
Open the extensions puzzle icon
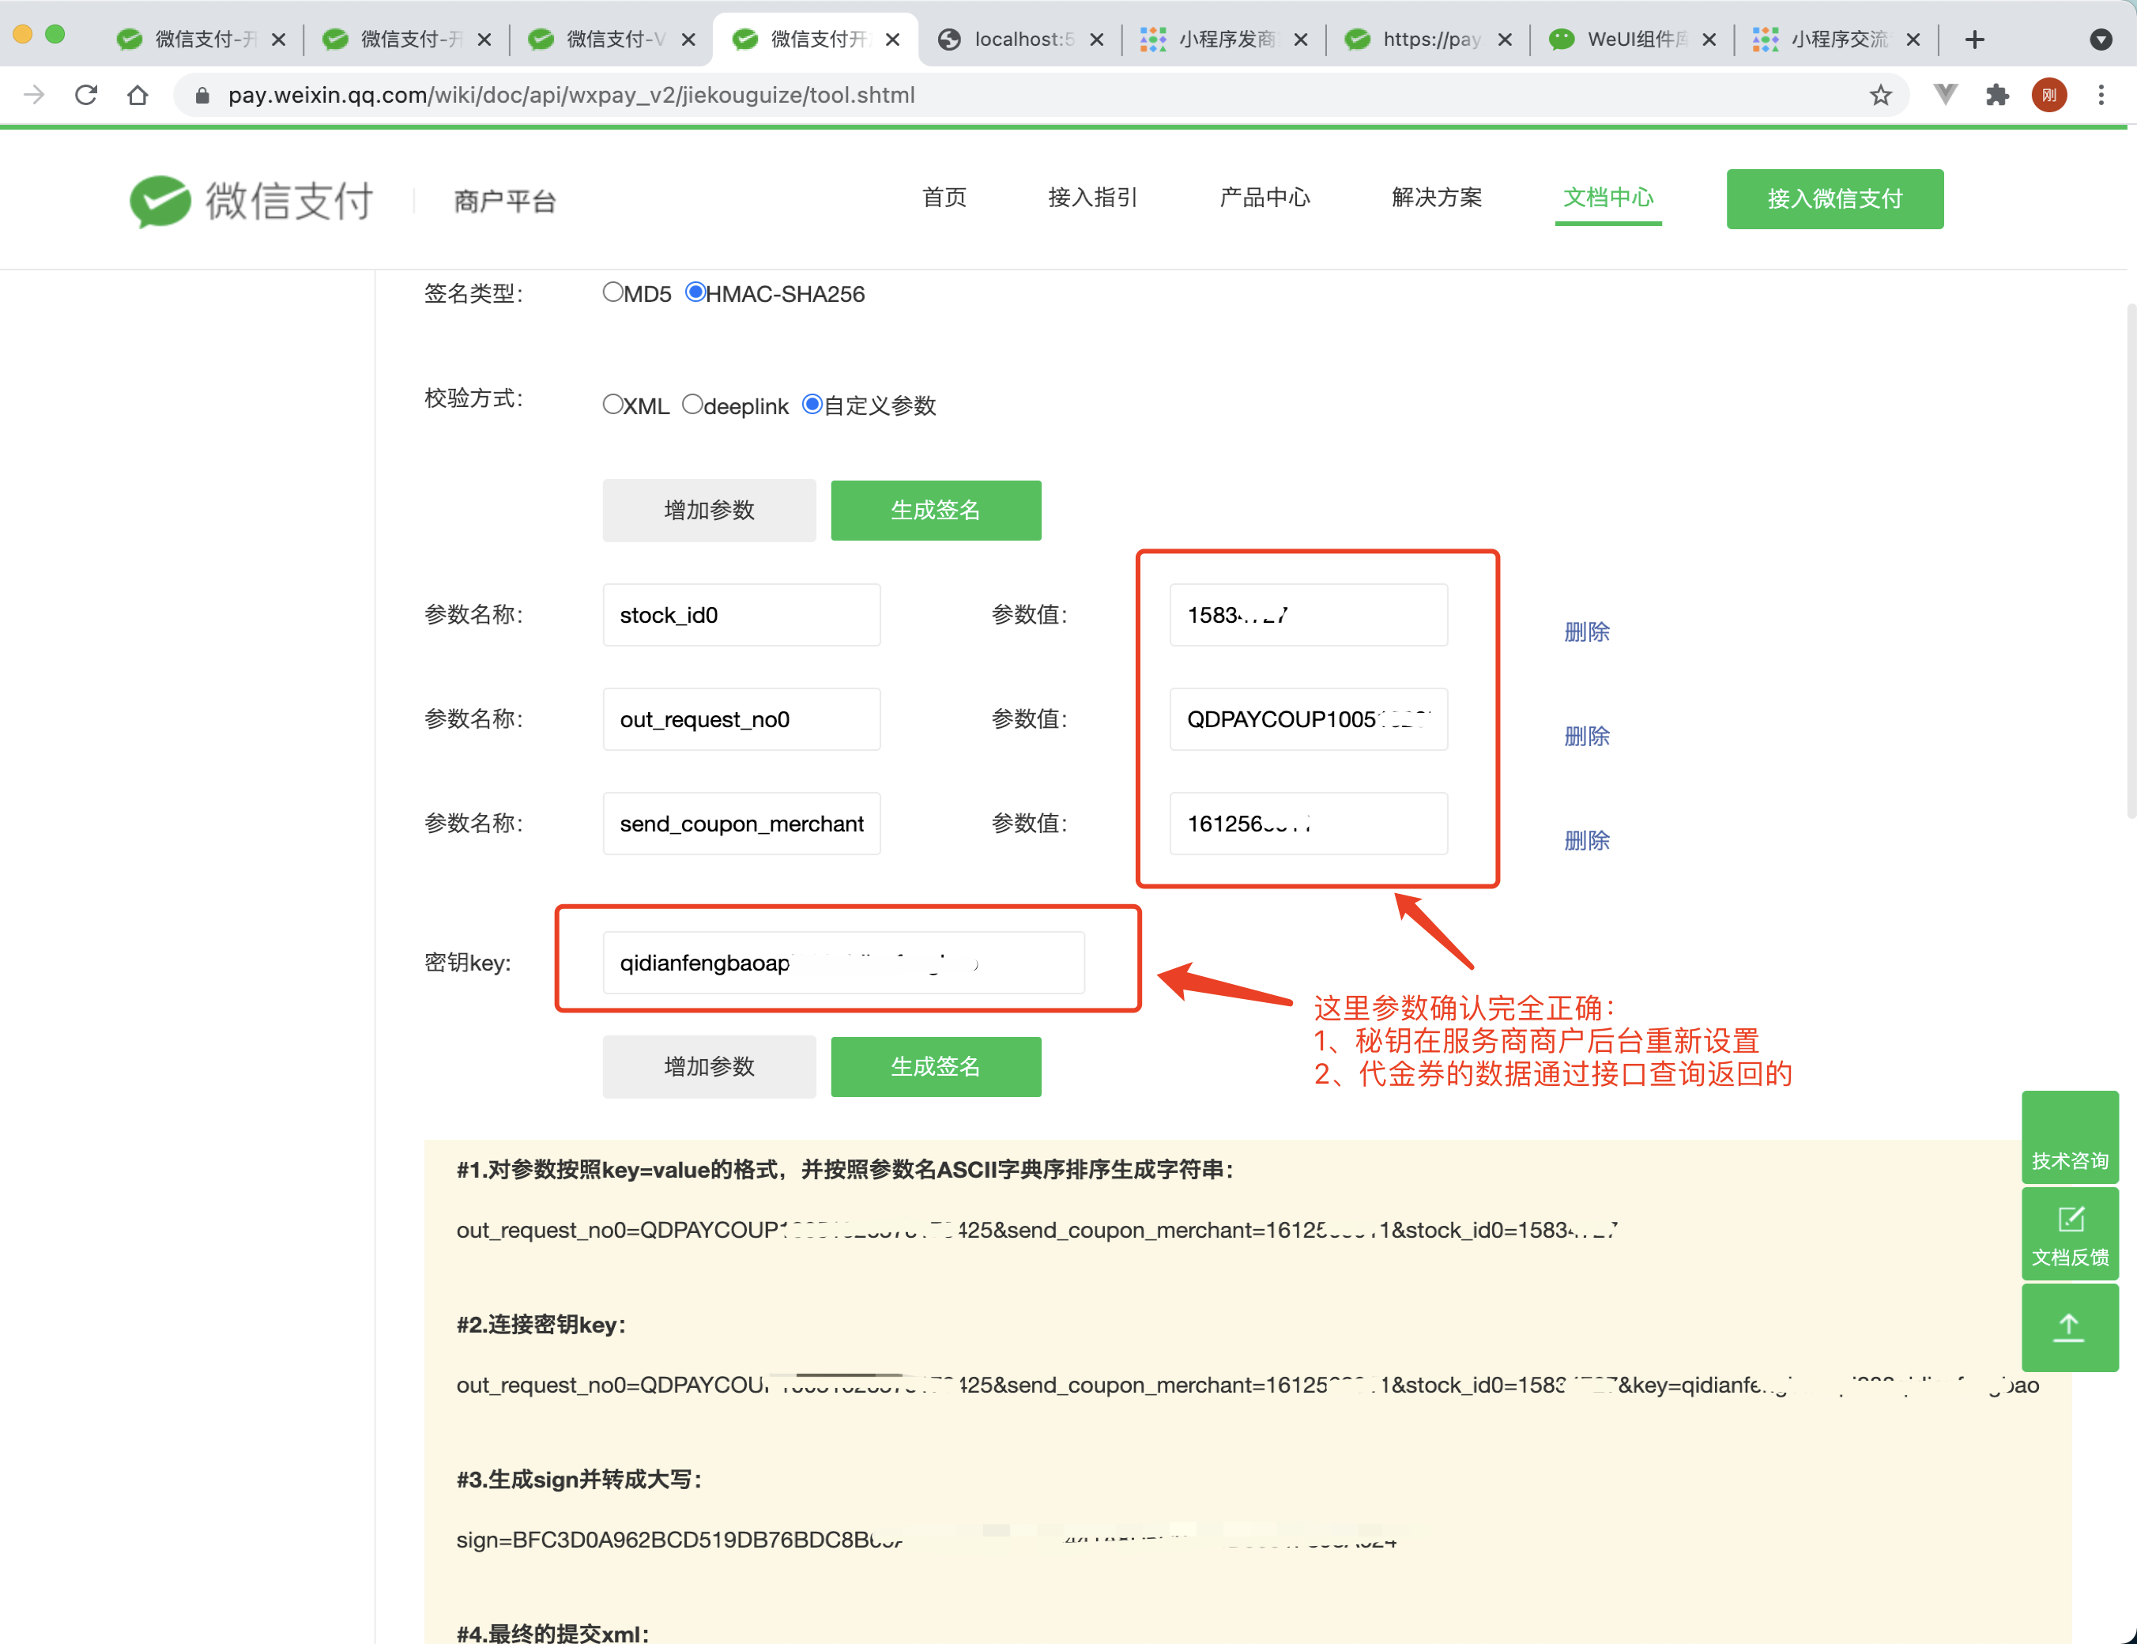click(1996, 95)
